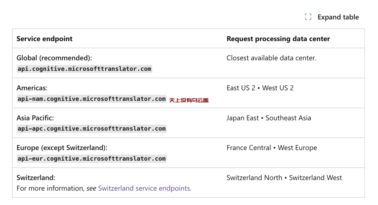Click the East US 2 • West US 2 cell
The height and width of the screenshot is (205, 378).
tap(260, 88)
